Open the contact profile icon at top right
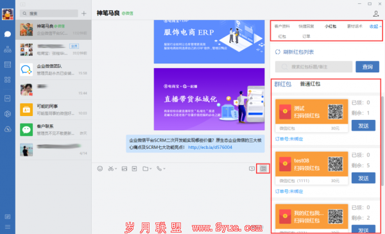 tap(375, 13)
